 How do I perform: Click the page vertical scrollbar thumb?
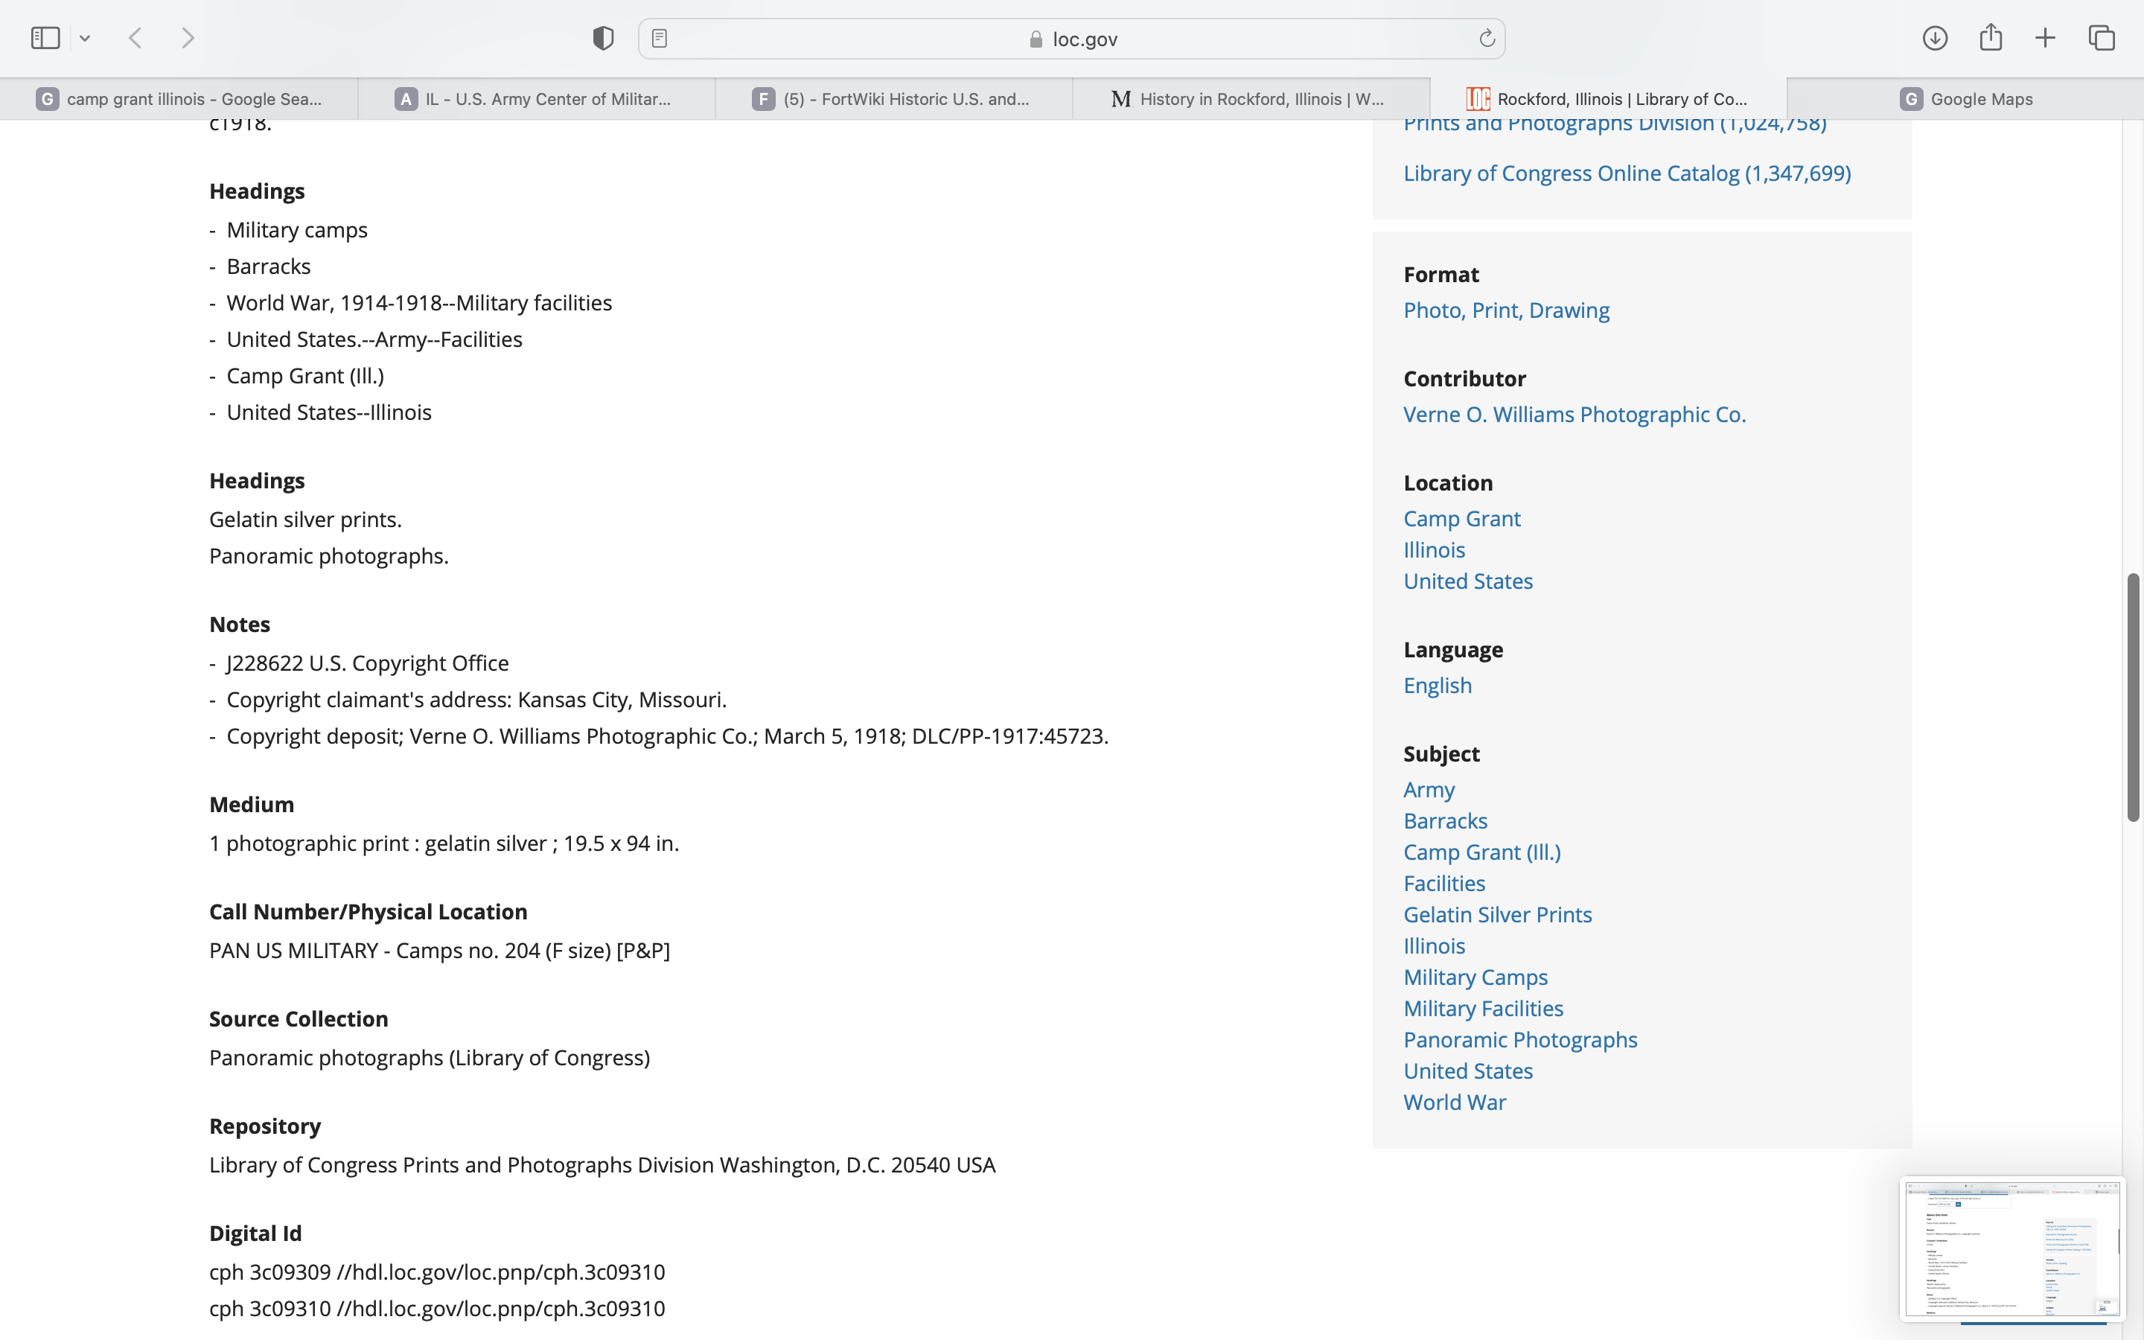point(2133,697)
